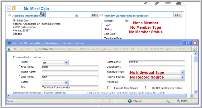
Task: Click the tools icon in the top toolbar
Action: 157,3
